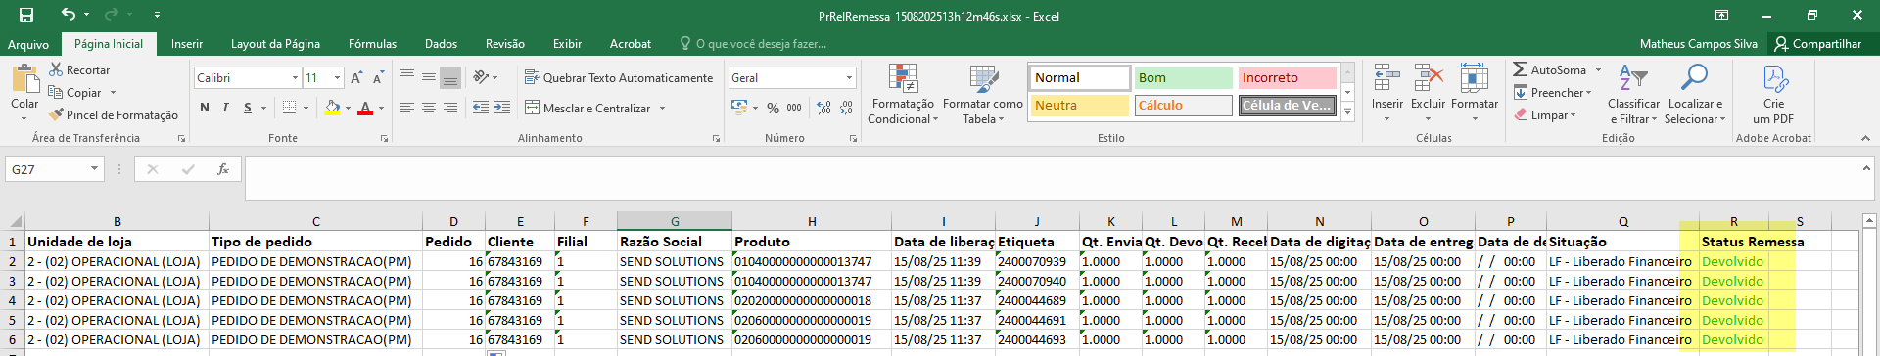Open Formatar como Tabela gallery
This screenshot has width=1880, height=356.
(x=983, y=94)
